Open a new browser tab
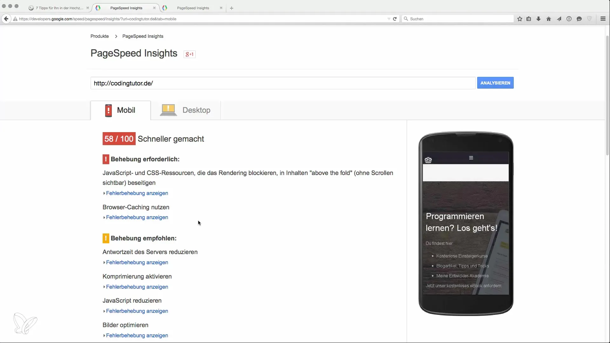Viewport: 610px width, 343px height. click(232, 8)
